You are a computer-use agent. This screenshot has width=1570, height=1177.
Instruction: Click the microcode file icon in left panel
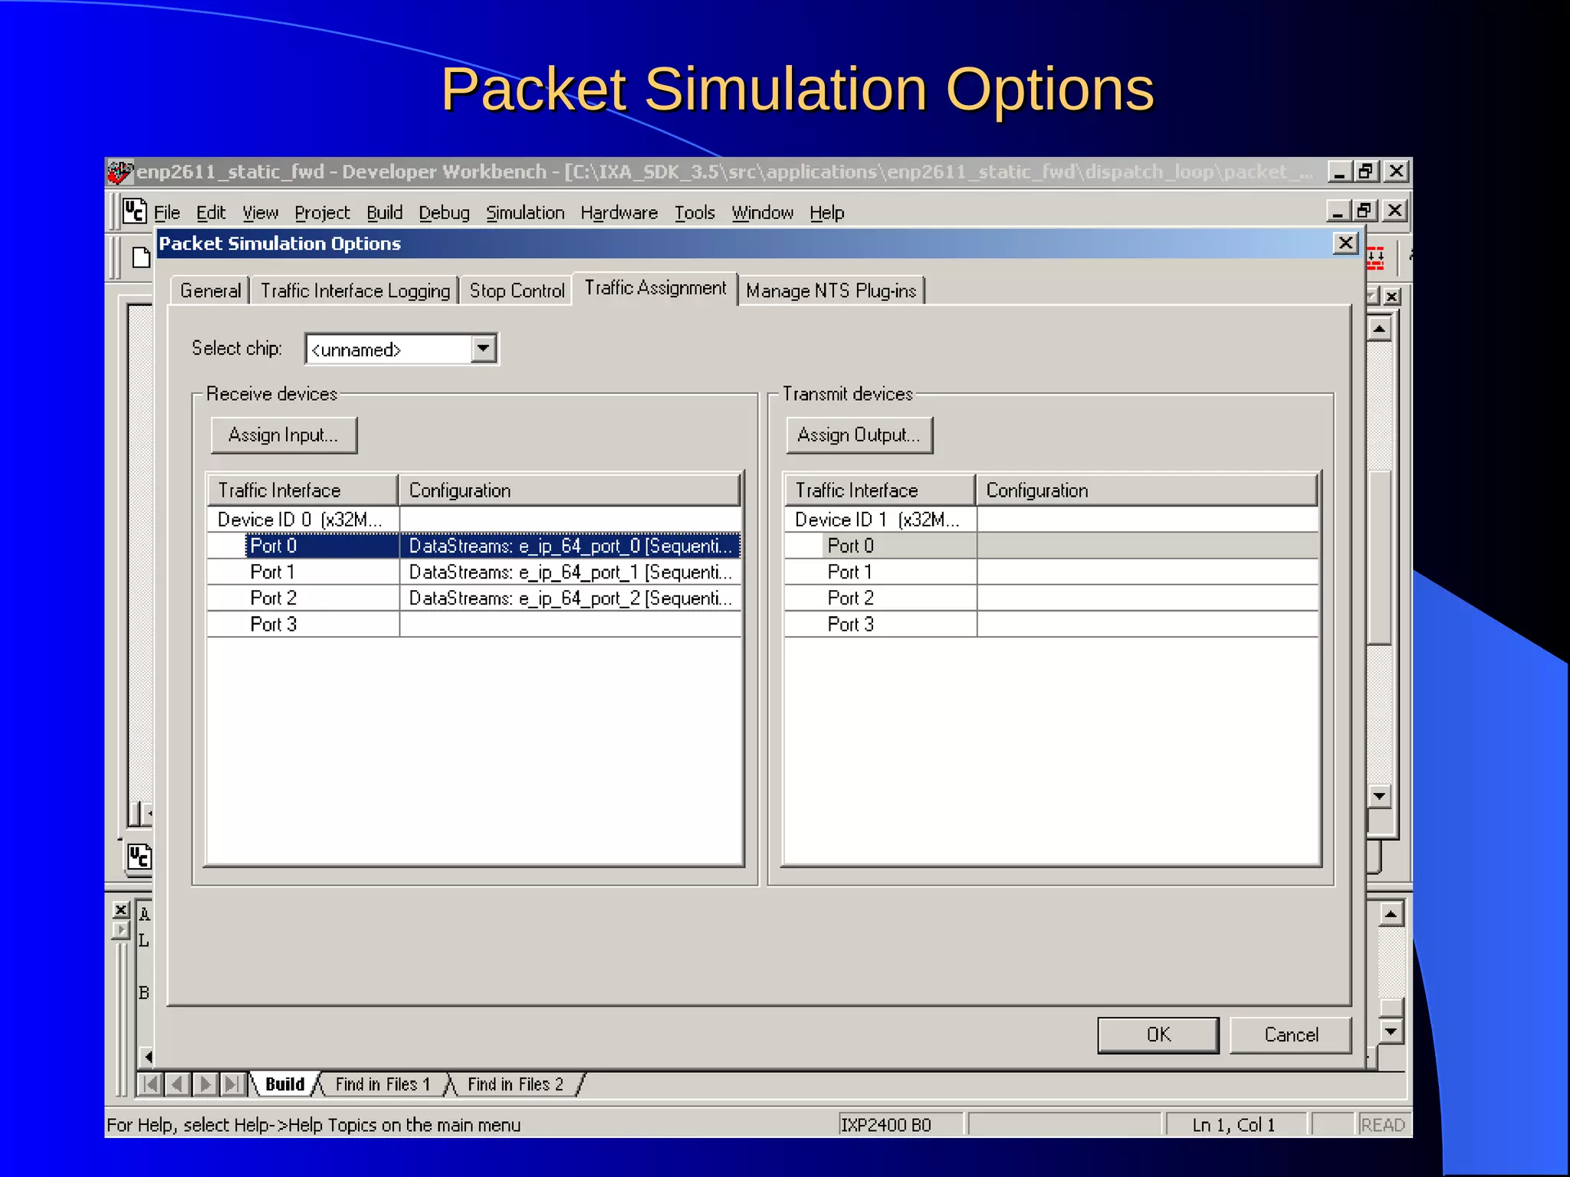click(x=140, y=857)
